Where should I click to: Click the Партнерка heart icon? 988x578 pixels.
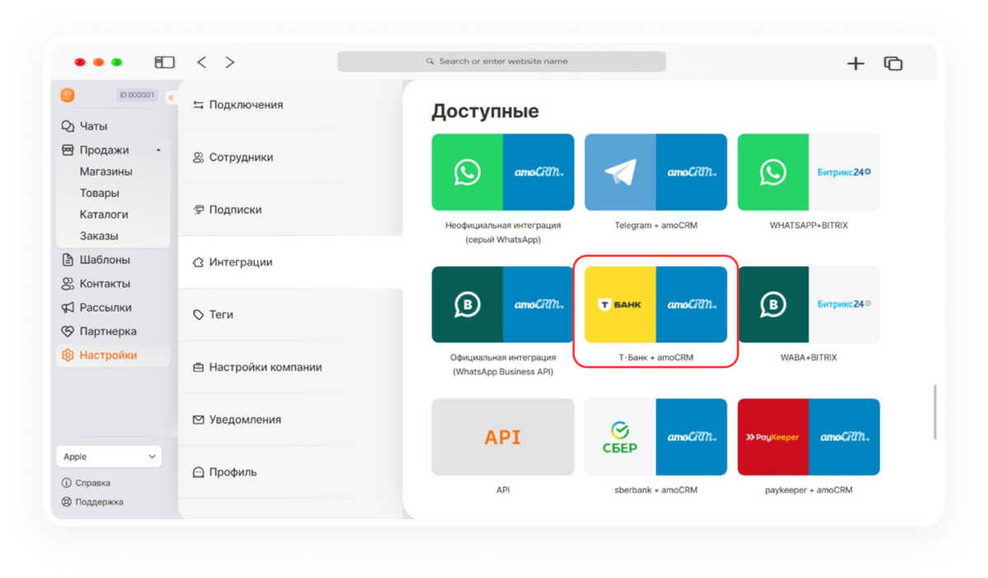[68, 332]
